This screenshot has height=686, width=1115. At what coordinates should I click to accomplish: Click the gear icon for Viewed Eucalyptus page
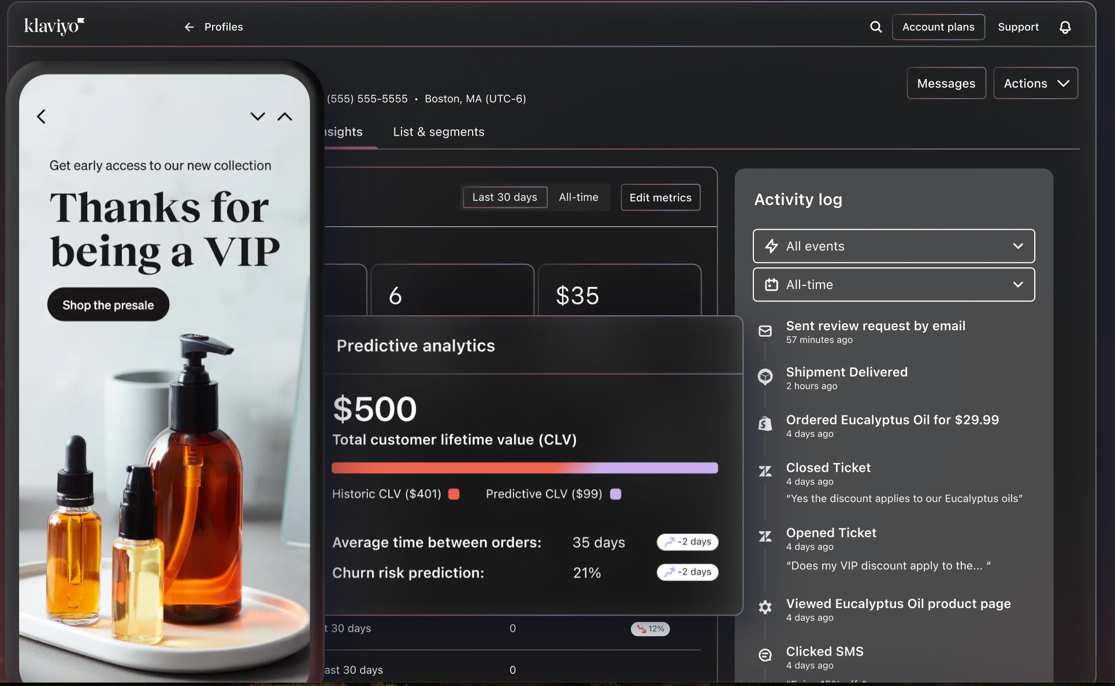pyautogui.click(x=765, y=607)
